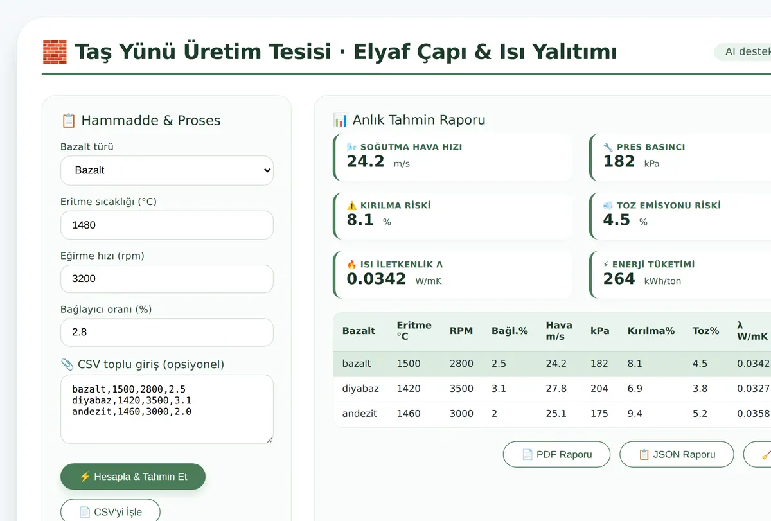Click 27.8 Hava cell in diyabaz row

(556, 389)
